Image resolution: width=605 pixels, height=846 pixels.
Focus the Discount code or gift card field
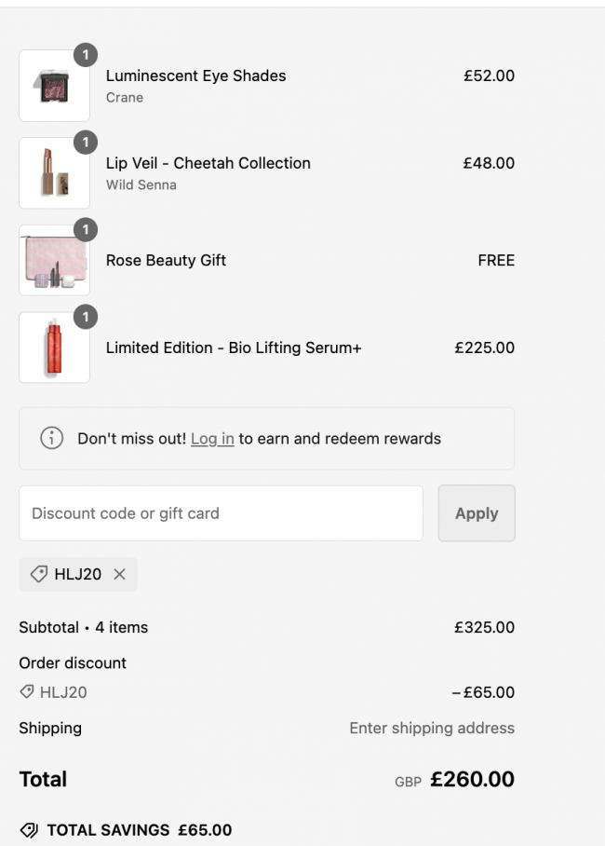[221, 513]
